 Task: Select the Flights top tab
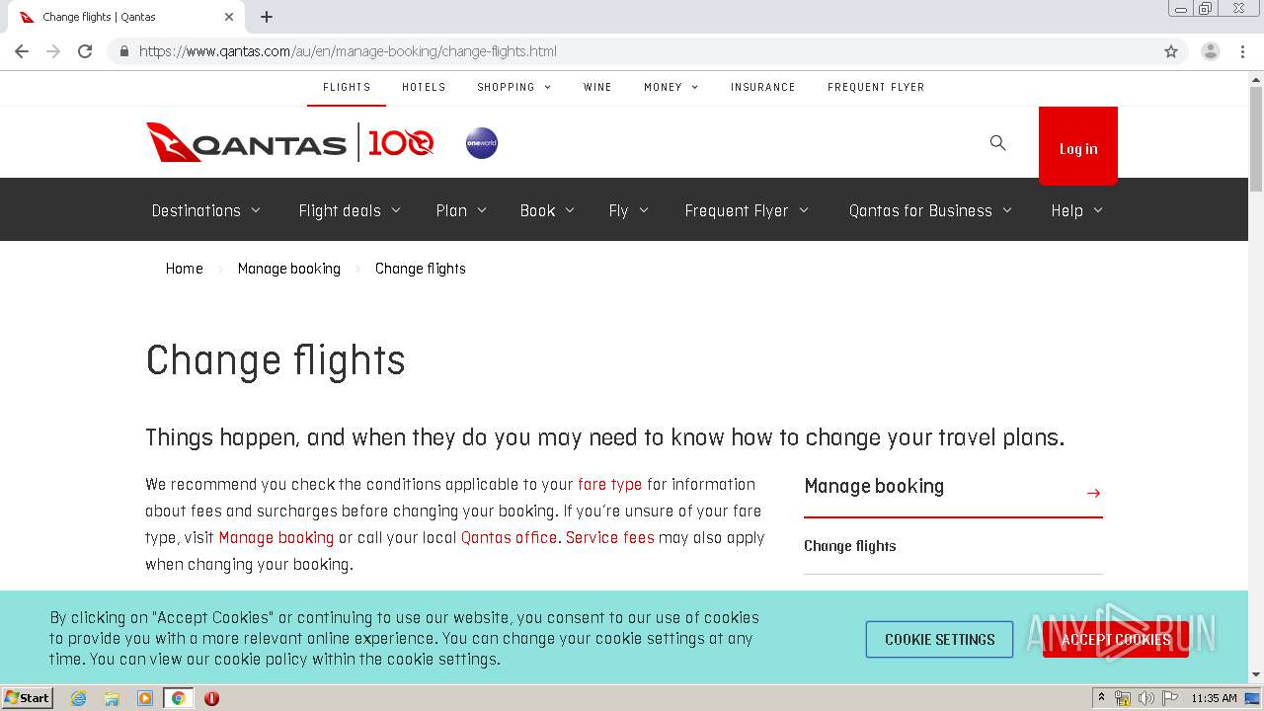347,87
